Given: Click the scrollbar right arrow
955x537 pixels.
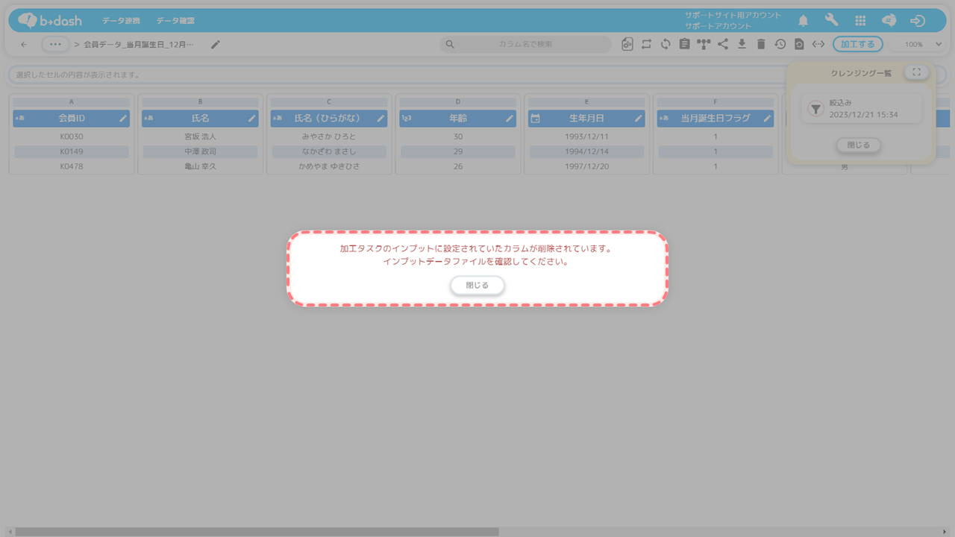Looking at the screenshot, I should click(x=945, y=532).
